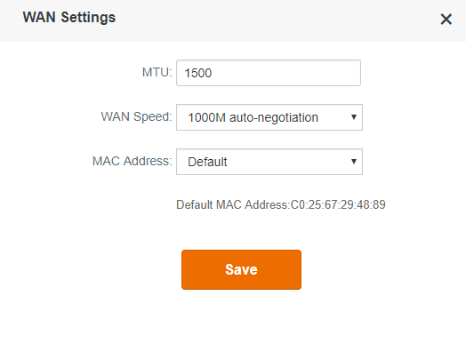Save the WAN settings
Viewport: 466px width, 343px height.
[241, 269]
